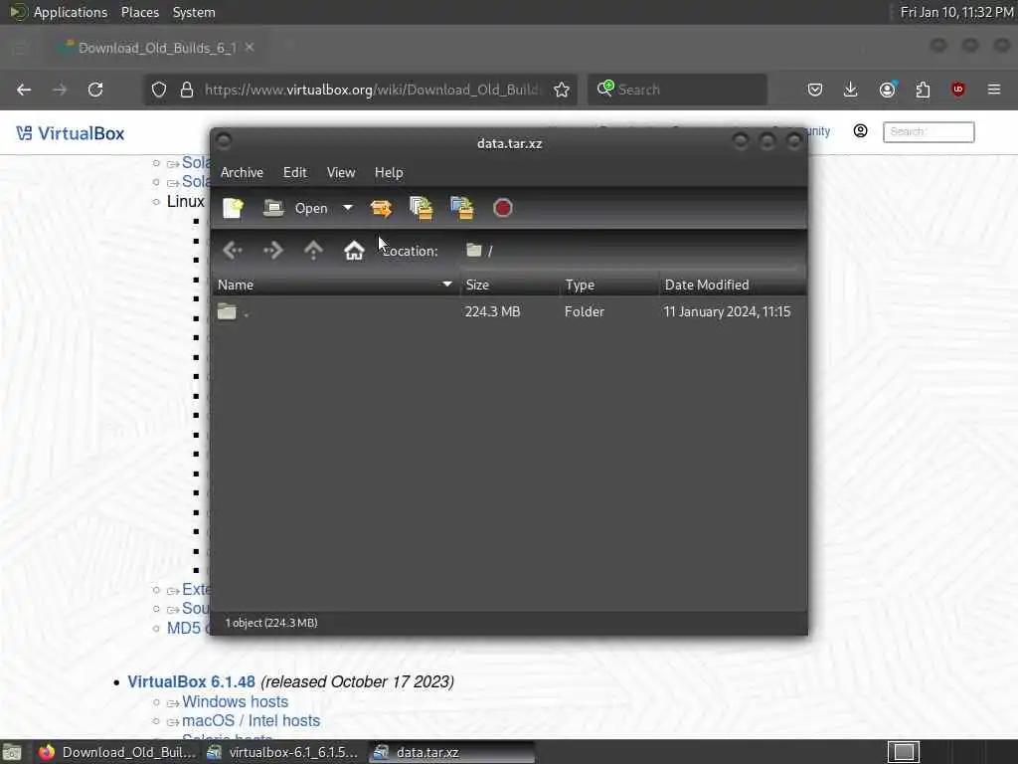Viewport: 1018px width, 764px height.
Task: Open Windows hosts link under 6.1.48
Action: point(235,702)
